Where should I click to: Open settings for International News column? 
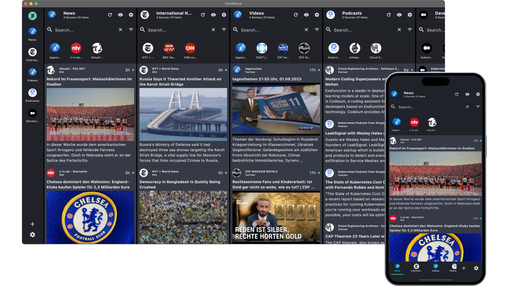point(224,15)
